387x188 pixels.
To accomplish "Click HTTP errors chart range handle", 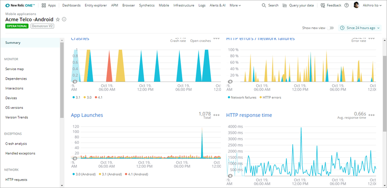I will pos(230,82).
